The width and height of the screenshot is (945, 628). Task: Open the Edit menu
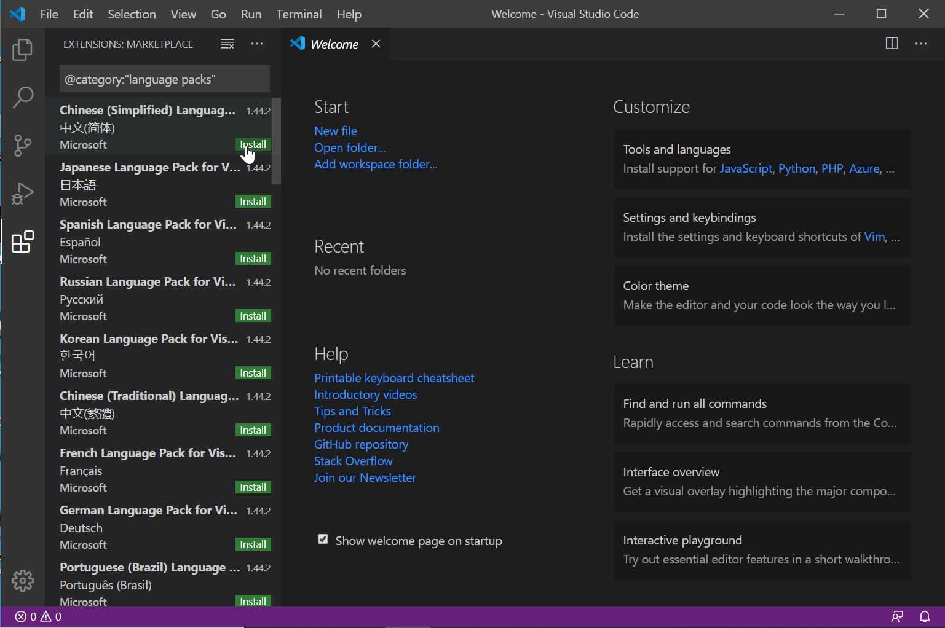(x=83, y=14)
